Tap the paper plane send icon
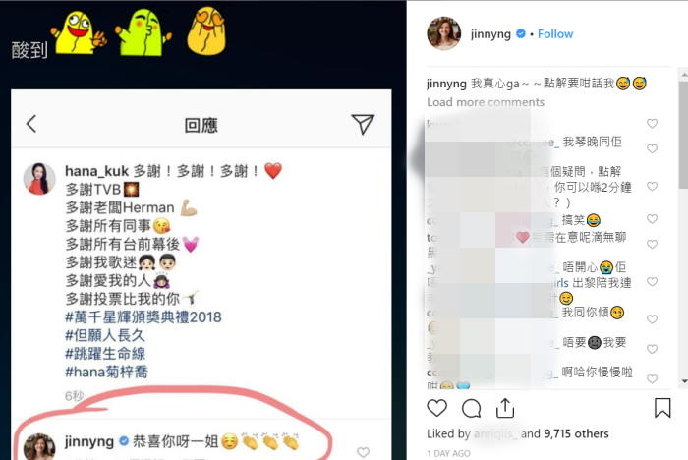The width and height of the screenshot is (688, 460). click(363, 124)
